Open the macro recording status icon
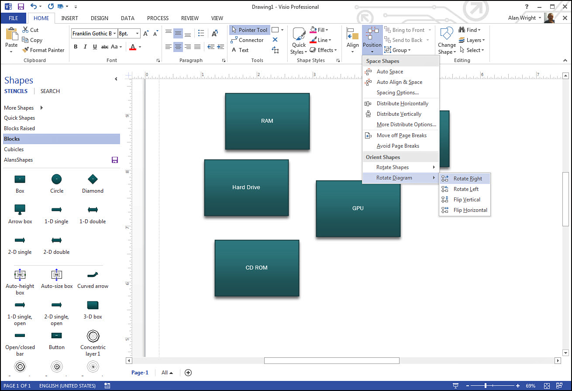Screen dimensions: 572x391 tap(107, 386)
